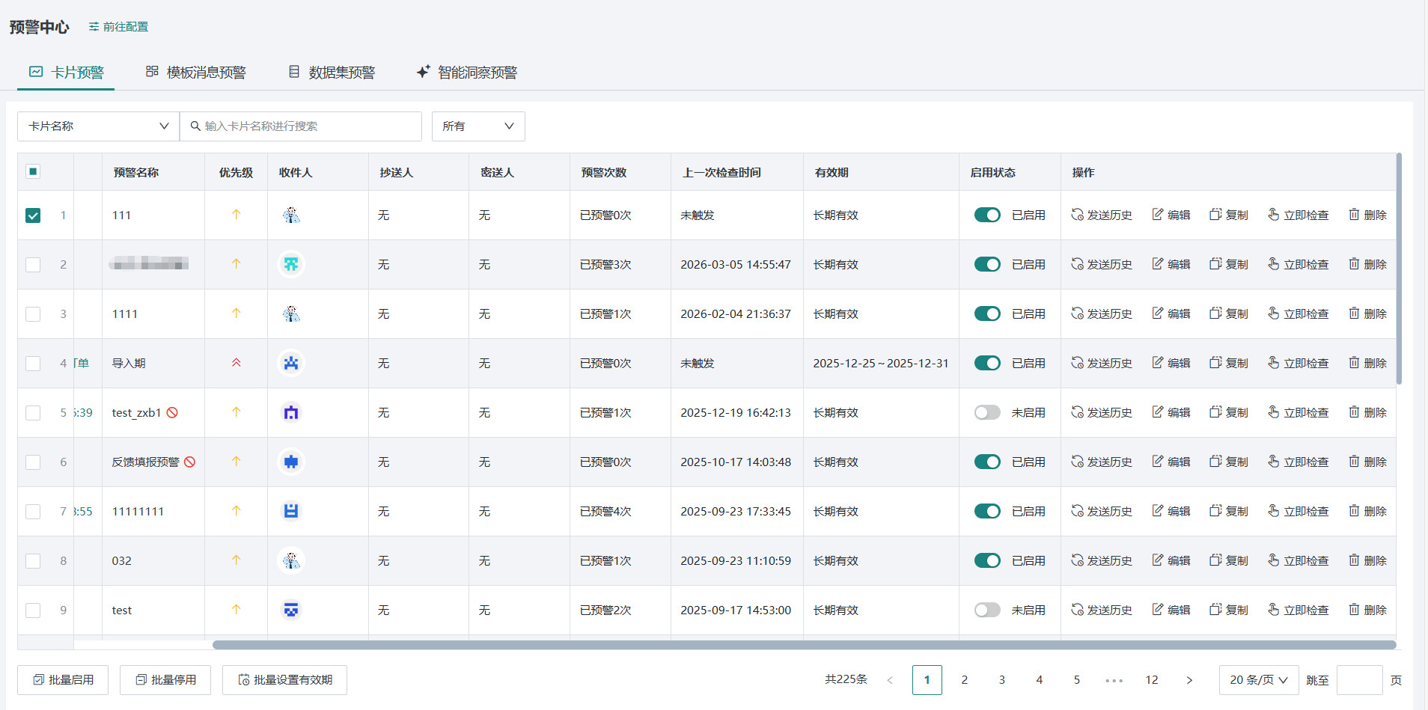Screen dimensions: 1428x710
Task: Open send history for alert 111
Action: pyautogui.click(x=1101, y=215)
